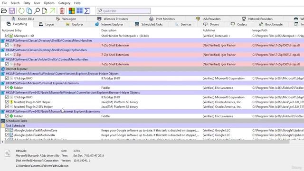This screenshot has height=171, width=304.
Task: Click the Copy toolbar icon
Action: (x=29, y=10)
